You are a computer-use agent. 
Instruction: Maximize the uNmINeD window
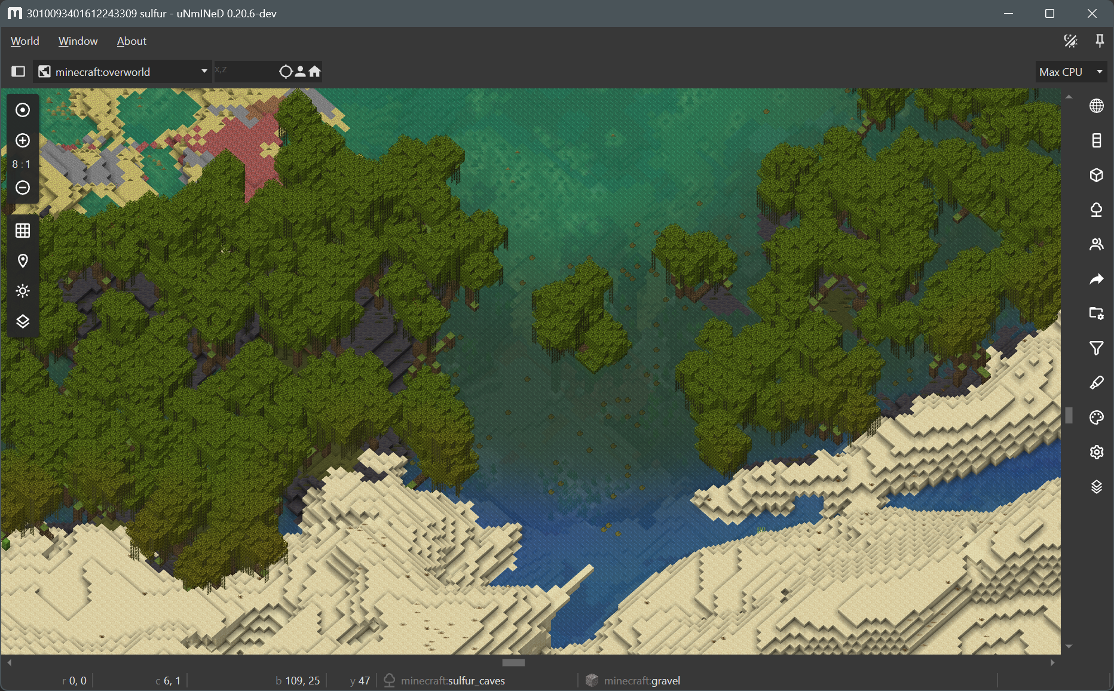(1049, 13)
